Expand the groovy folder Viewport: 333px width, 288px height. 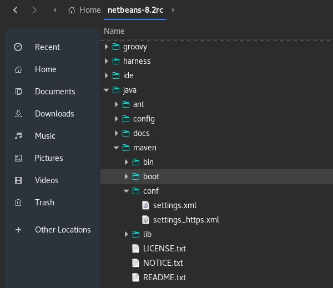(106, 47)
